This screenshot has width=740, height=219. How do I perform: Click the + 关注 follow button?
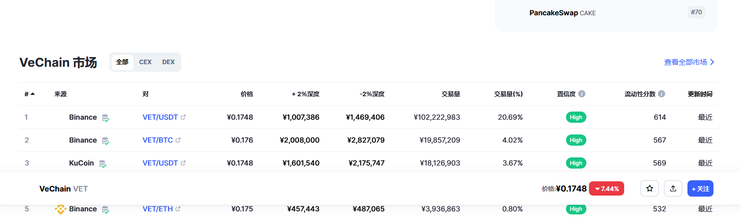pyautogui.click(x=700, y=188)
